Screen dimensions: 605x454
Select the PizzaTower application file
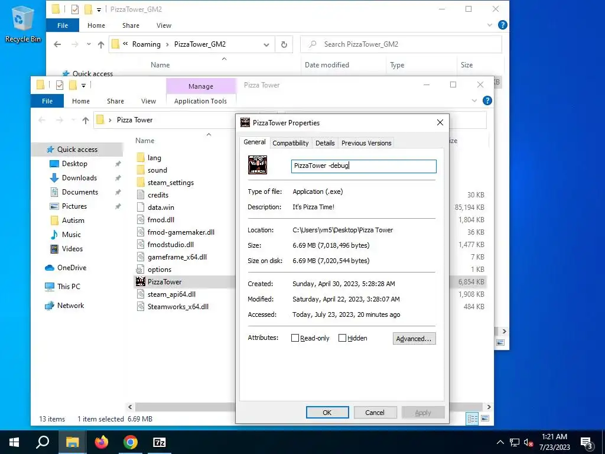(x=164, y=282)
